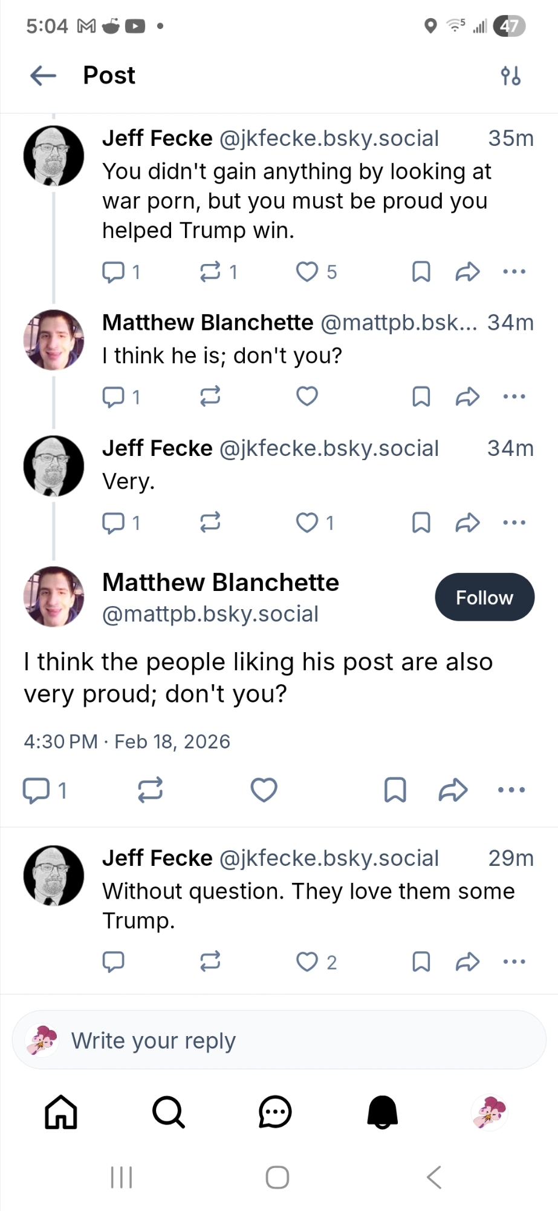The width and height of the screenshot is (558, 1211).
Task: Go to the Home tab
Action: coord(61,1112)
